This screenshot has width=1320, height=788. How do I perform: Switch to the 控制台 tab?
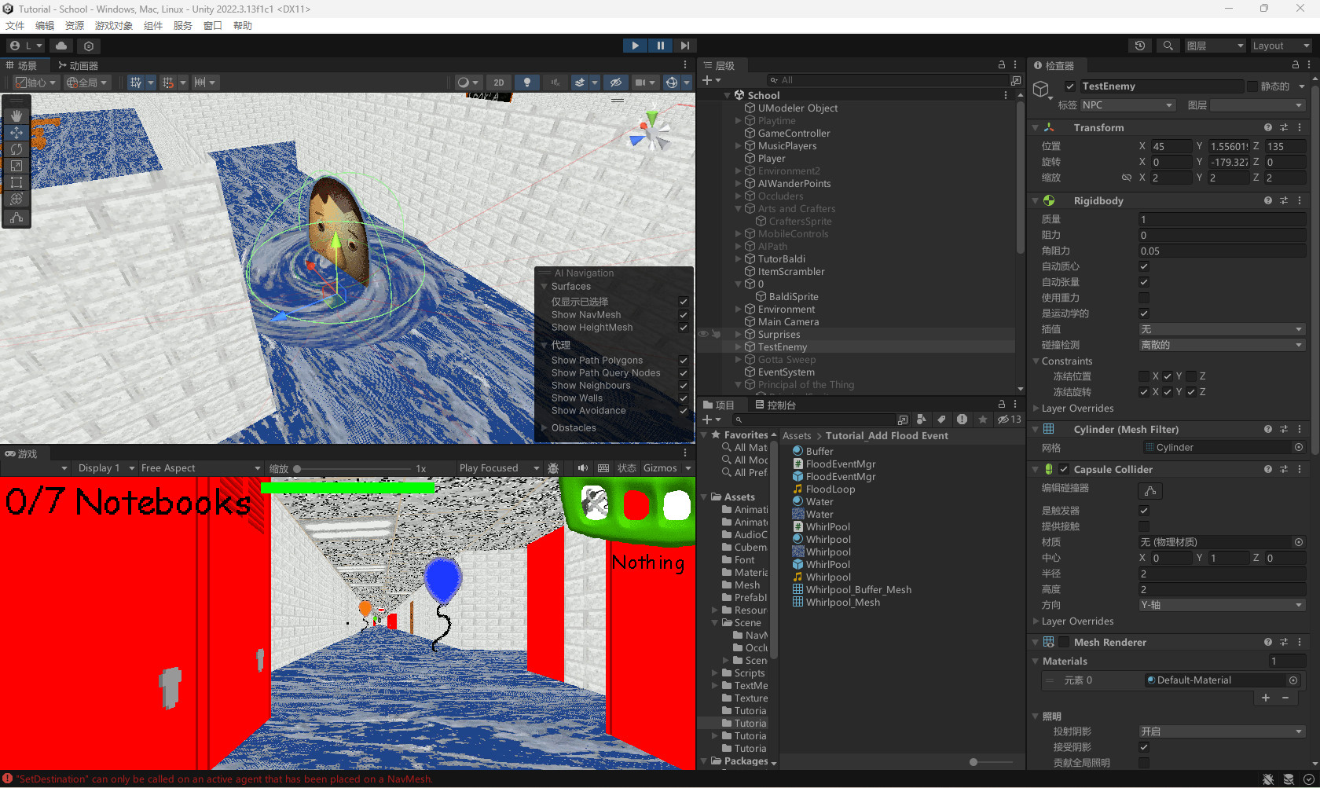click(x=775, y=405)
